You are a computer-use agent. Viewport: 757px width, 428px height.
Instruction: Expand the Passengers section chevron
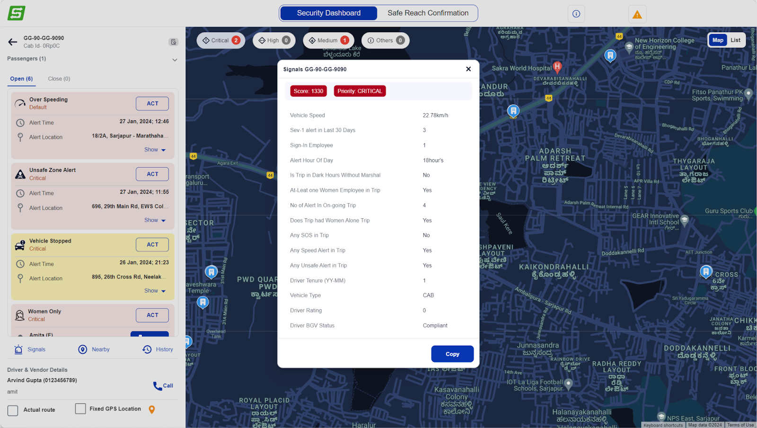(175, 60)
